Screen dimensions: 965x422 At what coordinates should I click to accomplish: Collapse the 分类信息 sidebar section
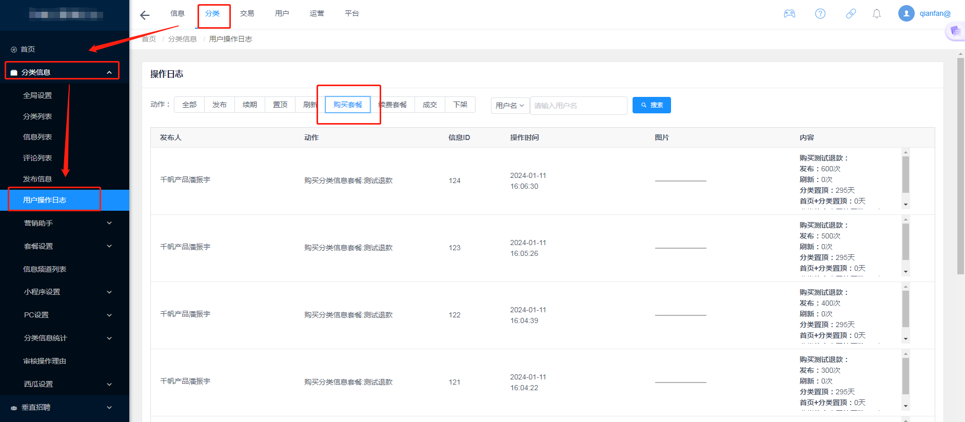(109, 73)
